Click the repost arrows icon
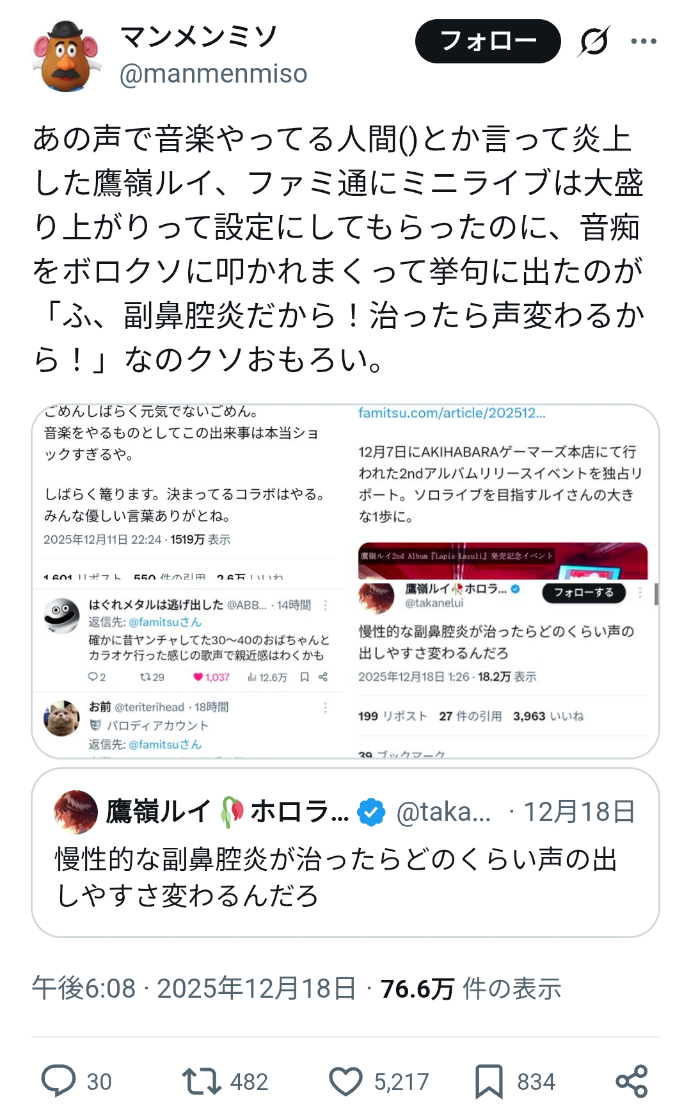The image size is (691, 1113). pos(201,1081)
